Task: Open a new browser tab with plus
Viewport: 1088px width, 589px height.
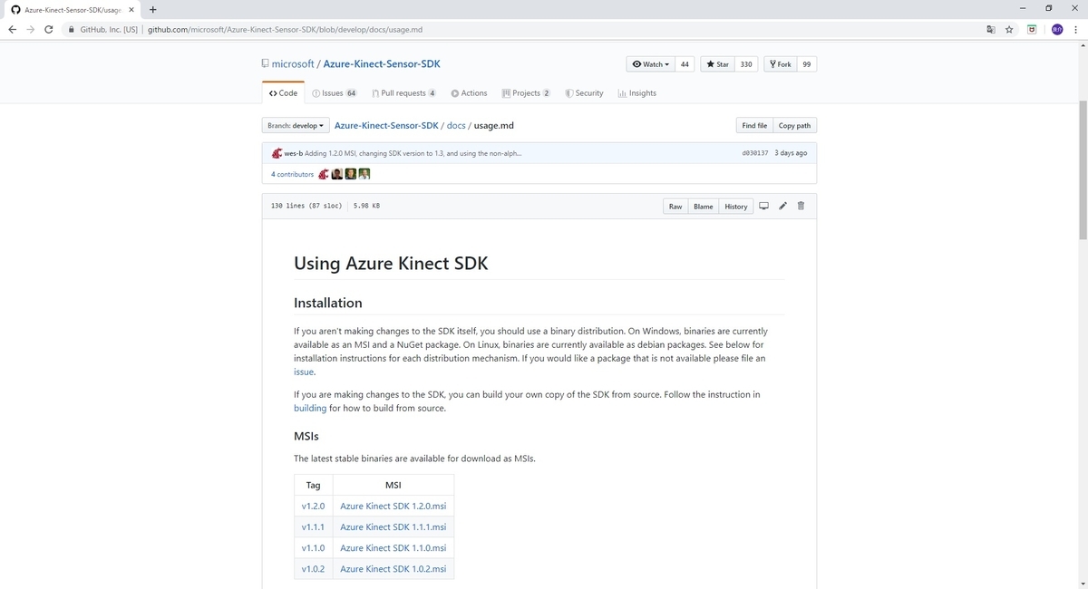Action: (152, 10)
